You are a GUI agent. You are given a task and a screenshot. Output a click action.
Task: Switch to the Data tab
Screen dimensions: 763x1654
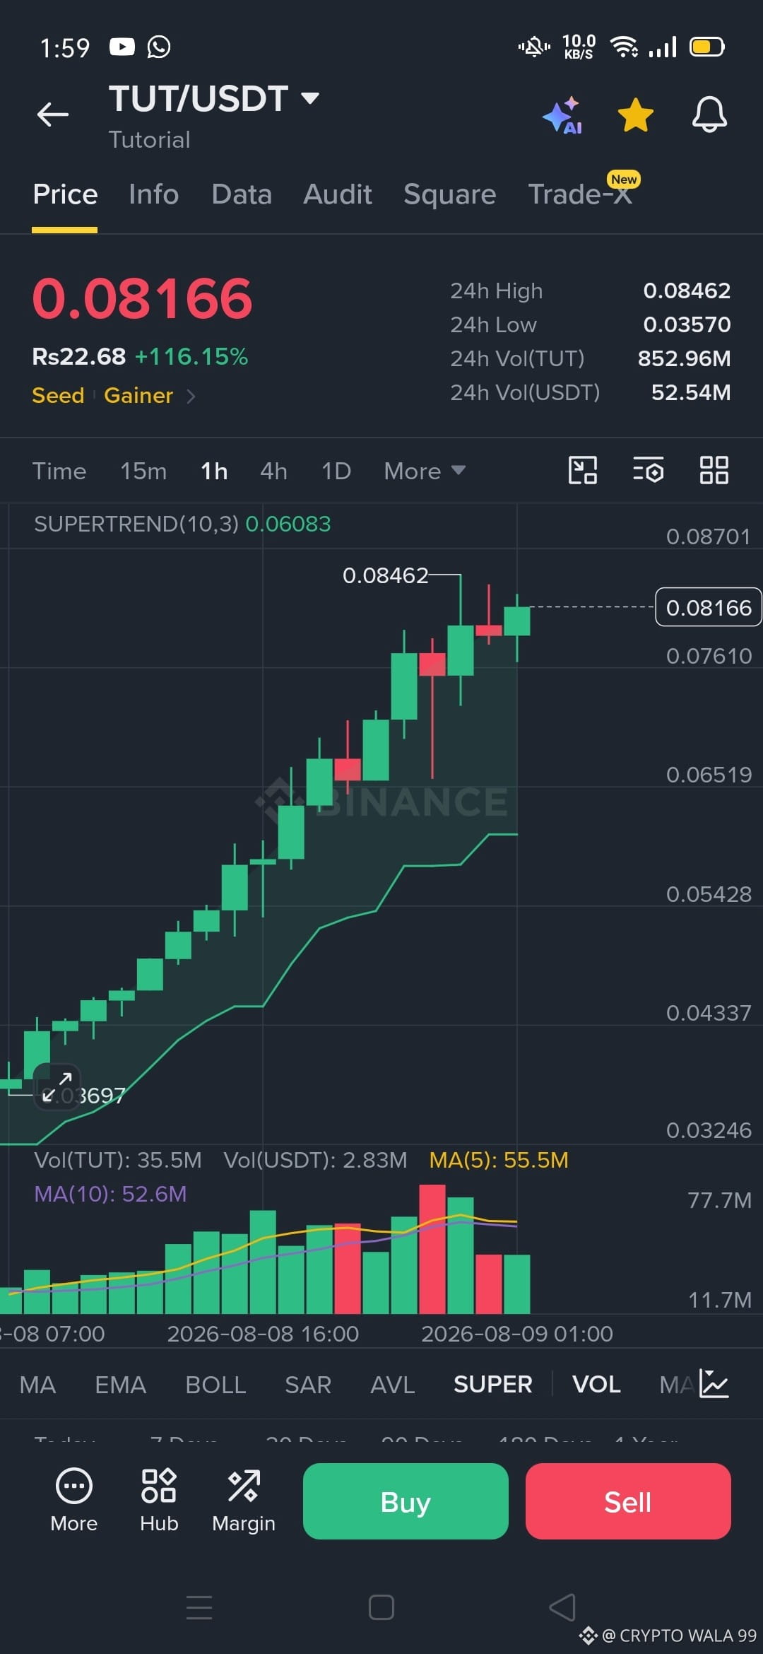[x=242, y=194]
